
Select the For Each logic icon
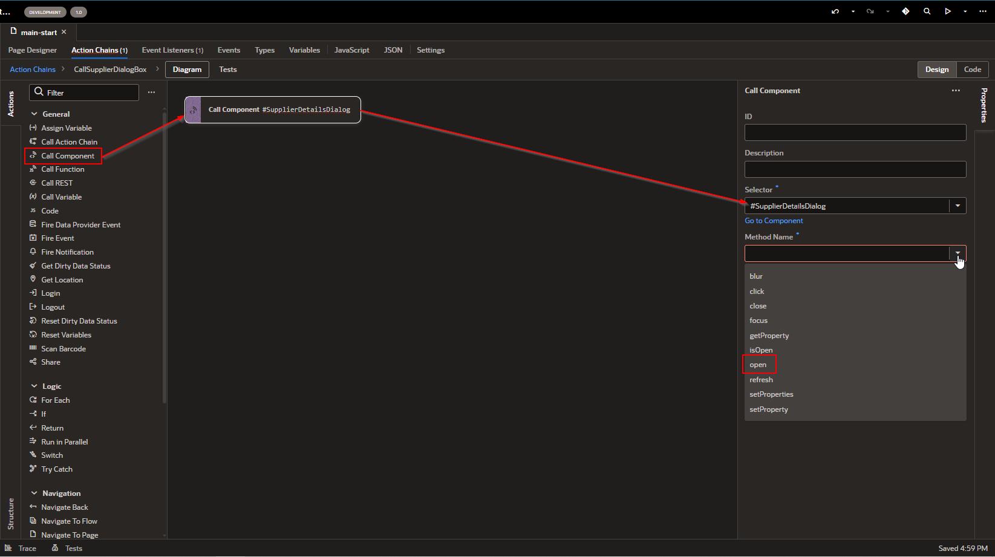(x=33, y=400)
